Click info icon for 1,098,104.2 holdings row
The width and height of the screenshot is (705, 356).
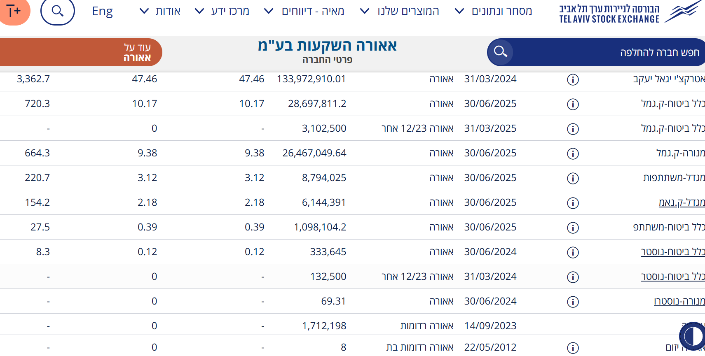573,228
